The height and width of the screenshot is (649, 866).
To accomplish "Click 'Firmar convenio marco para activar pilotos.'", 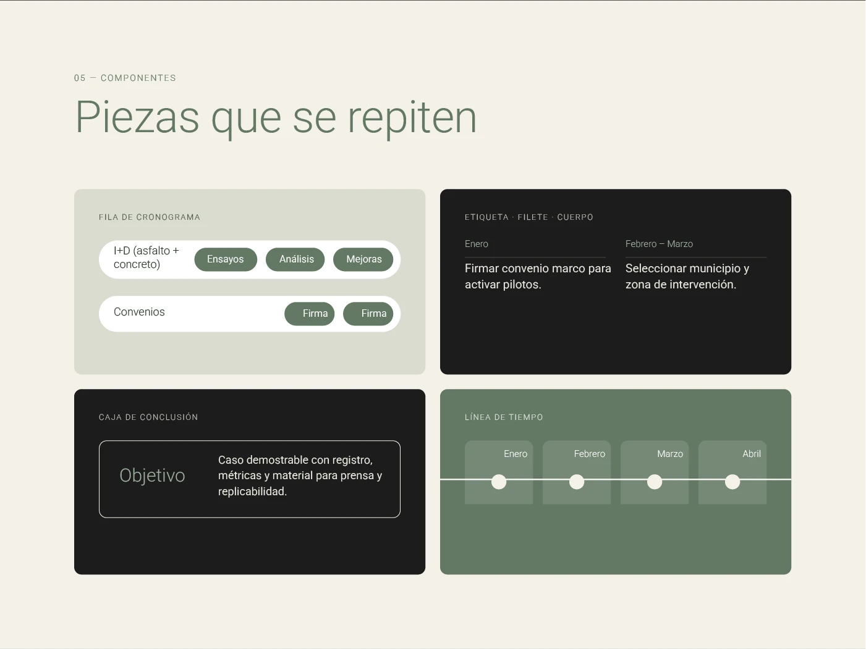I will tap(538, 277).
